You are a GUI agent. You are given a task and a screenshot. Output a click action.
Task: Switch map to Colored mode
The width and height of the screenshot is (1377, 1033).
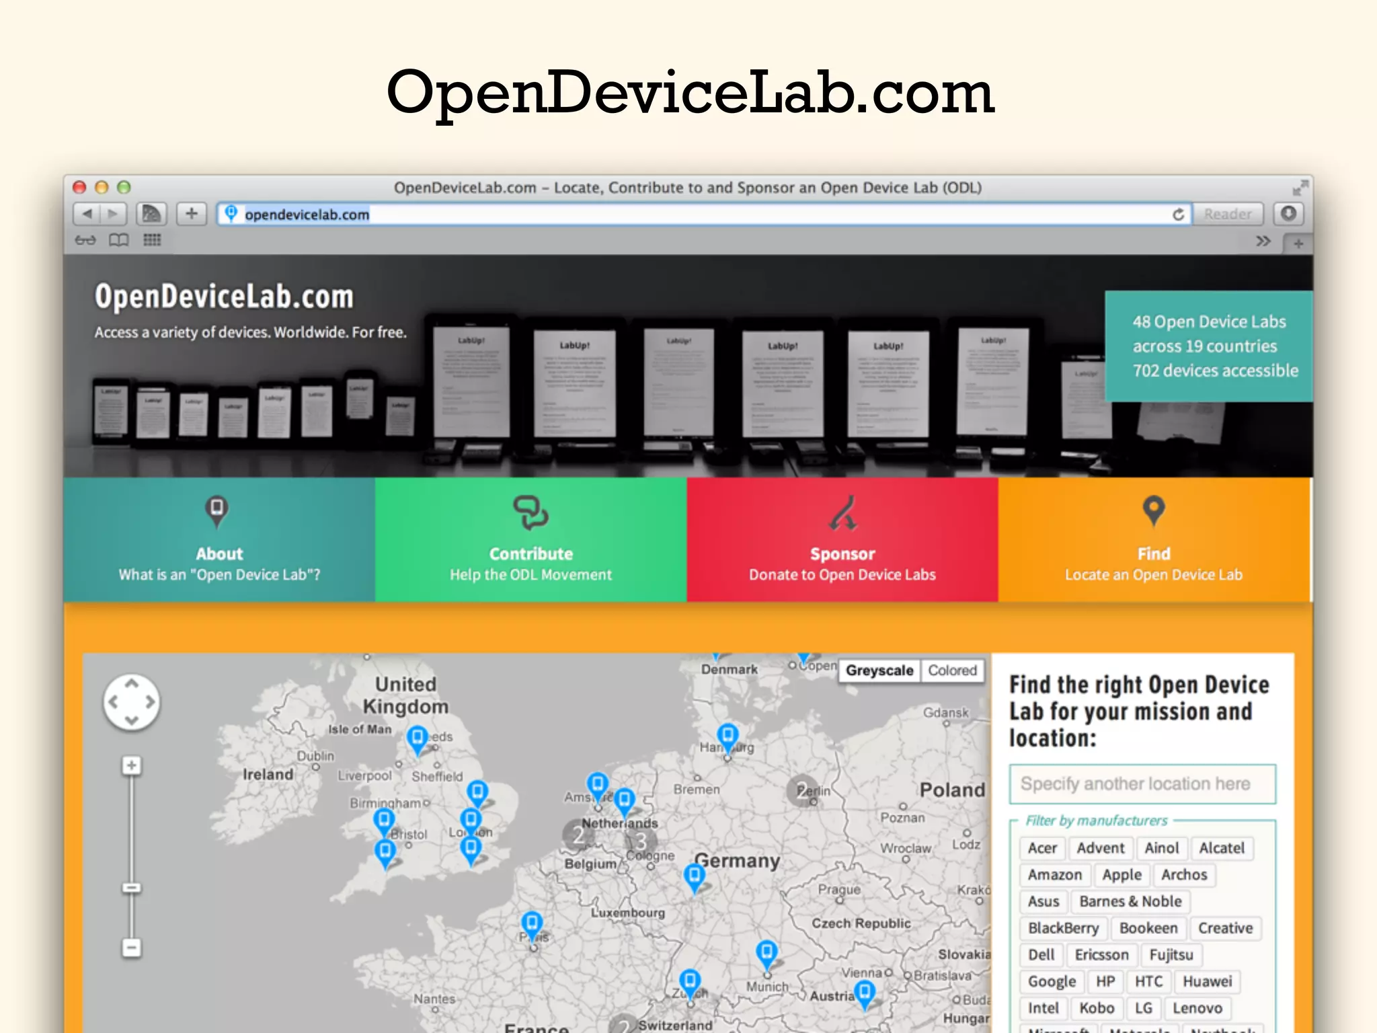click(x=952, y=671)
